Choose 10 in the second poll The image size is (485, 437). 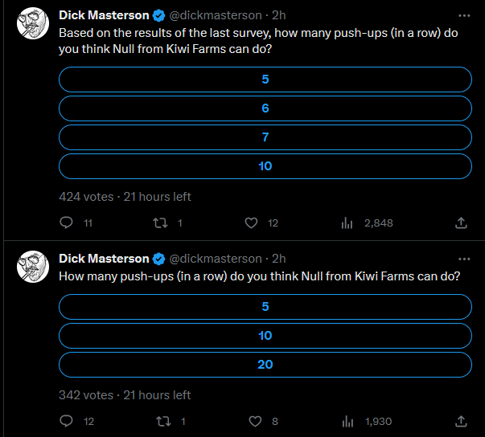265,336
